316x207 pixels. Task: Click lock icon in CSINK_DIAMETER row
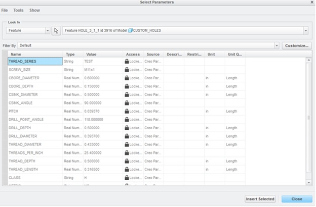pyautogui.click(x=127, y=94)
